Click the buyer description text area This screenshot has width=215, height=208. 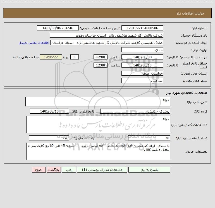pyautogui.click(x=98, y=151)
